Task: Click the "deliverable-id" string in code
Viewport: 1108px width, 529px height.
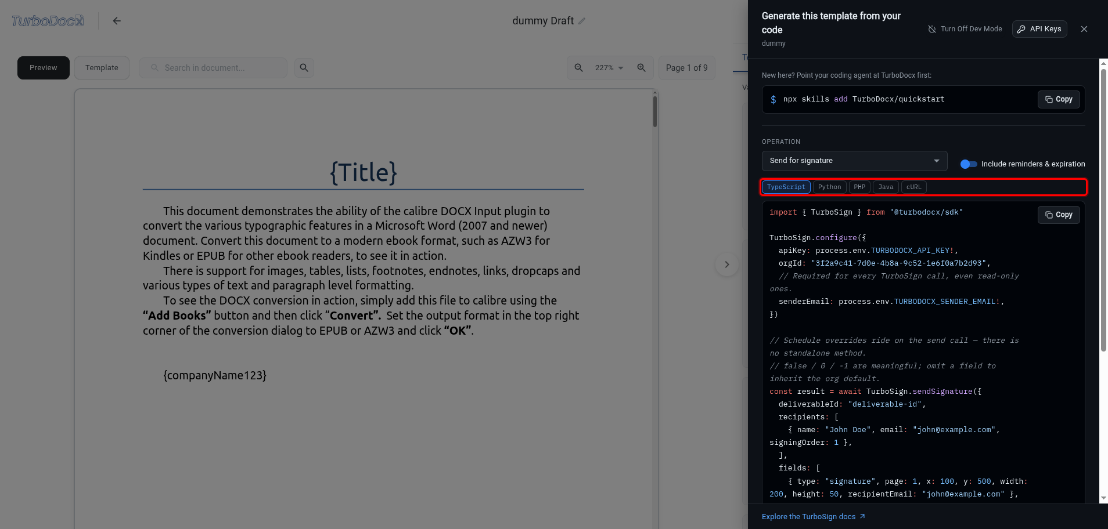Action: 884,404
